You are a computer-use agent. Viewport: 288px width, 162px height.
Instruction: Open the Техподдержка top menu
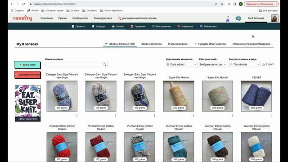click(103, 18)
